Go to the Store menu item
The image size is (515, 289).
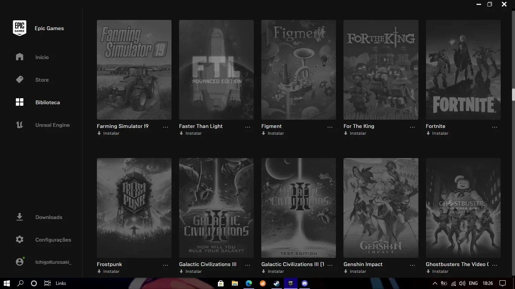pyautogui.click(x=42, y=80)
